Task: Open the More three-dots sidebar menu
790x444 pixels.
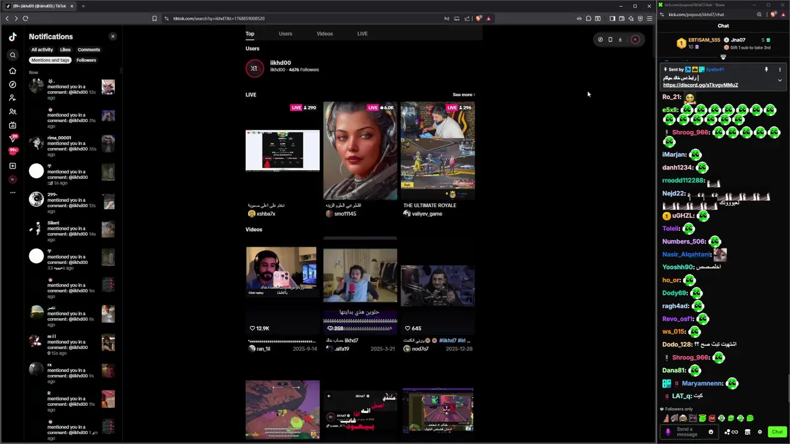Action: point(12,193)
